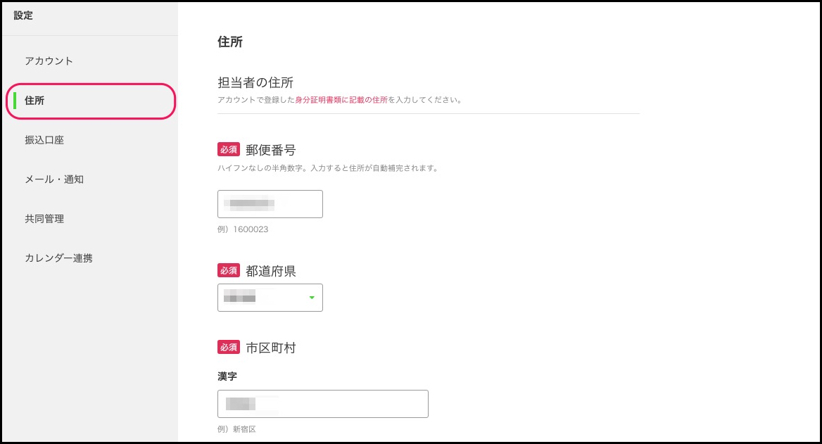
Task: Click the green active marker beside 住所
Action: click(x=15, y=101)
